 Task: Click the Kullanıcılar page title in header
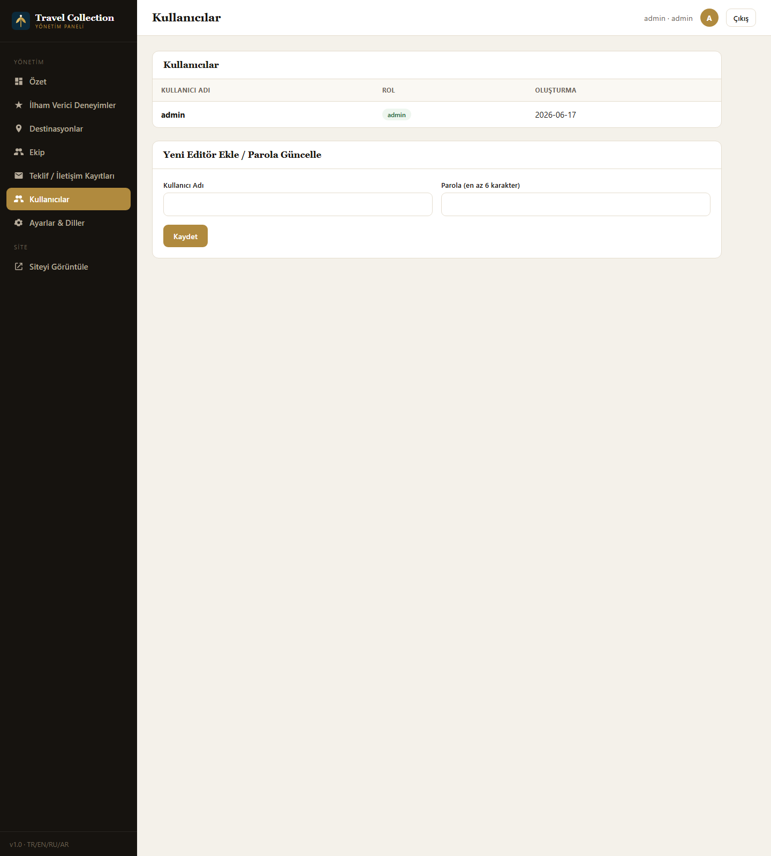coord(186,18)
